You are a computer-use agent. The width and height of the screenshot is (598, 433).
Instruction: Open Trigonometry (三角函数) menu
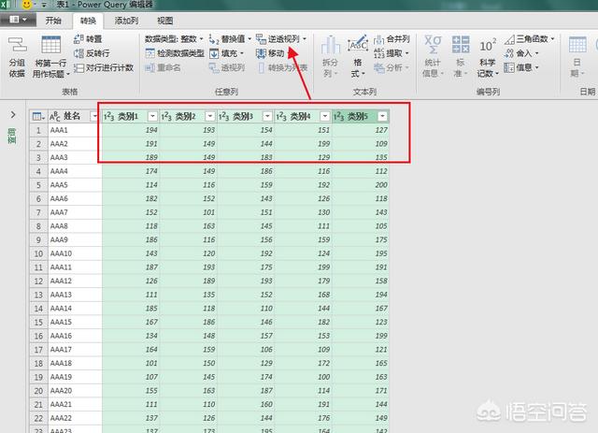click(530, 38)
